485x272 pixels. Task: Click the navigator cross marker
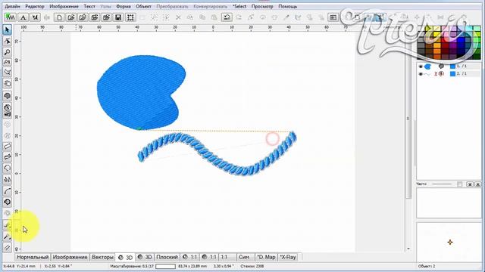pos(450,243)
